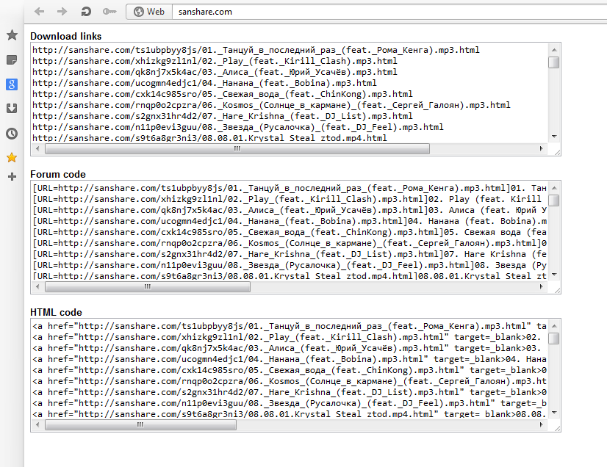Add a sidebar panel with plus icon
Viewport: 607px width, 467px height.
12,177
